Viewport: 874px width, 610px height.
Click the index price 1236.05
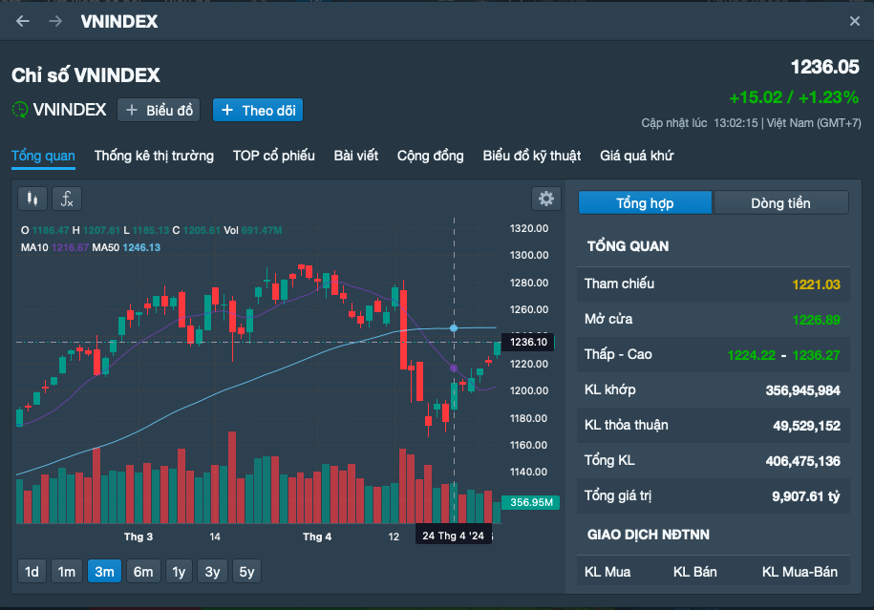coord(825,68)
